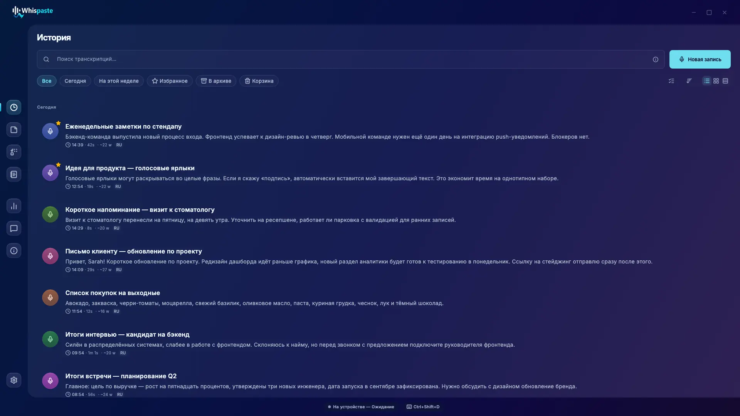Filter by Избранное favorites
740x416 pixels.
[170, 81]
